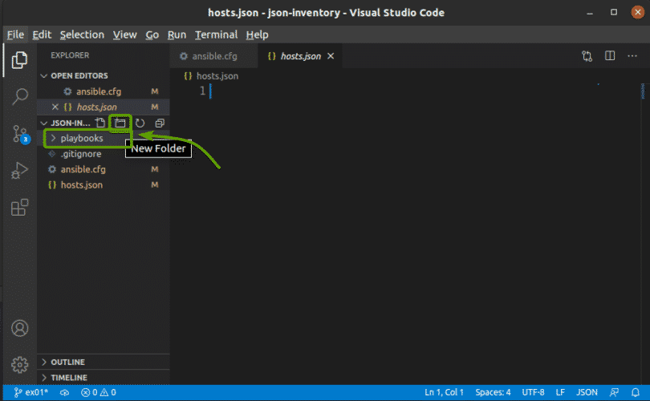Click the feedback icon in status bar
The height and width of the screenshot is (401, 650).
click(615, 392)
